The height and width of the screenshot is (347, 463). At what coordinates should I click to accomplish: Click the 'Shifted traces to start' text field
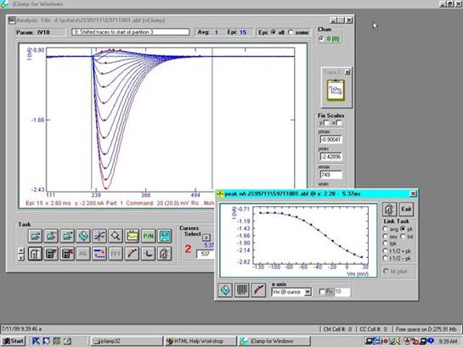tap(131, 32)
